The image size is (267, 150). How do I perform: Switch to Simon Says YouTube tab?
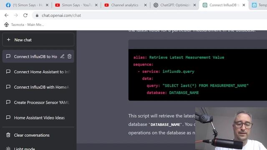click(76, 5)
